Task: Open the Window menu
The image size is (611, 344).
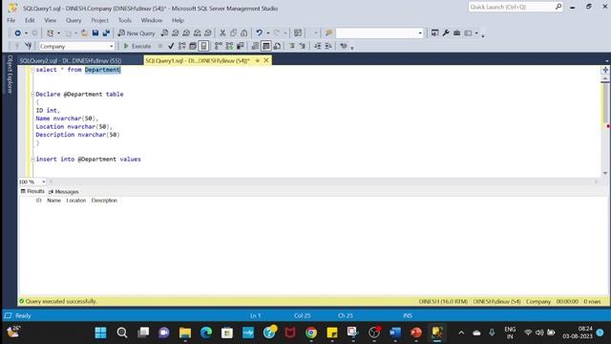Action: click(152, 20)
